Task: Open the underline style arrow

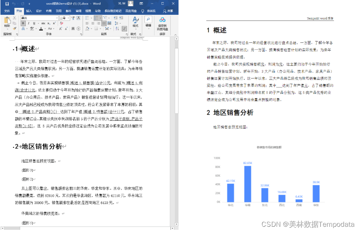Action: [38, 23]
